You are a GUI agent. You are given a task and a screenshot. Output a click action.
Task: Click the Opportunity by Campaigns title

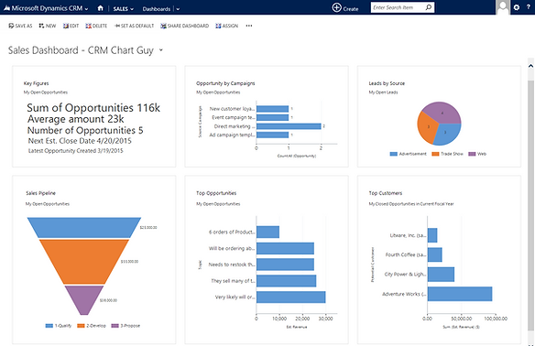[x=225, y=83]
